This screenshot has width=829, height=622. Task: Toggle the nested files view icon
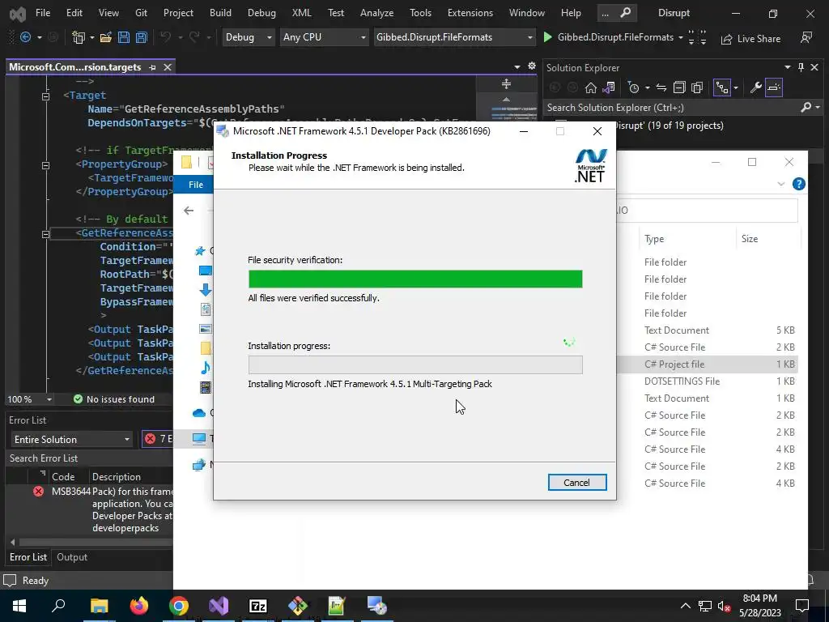tap(721, 87)
